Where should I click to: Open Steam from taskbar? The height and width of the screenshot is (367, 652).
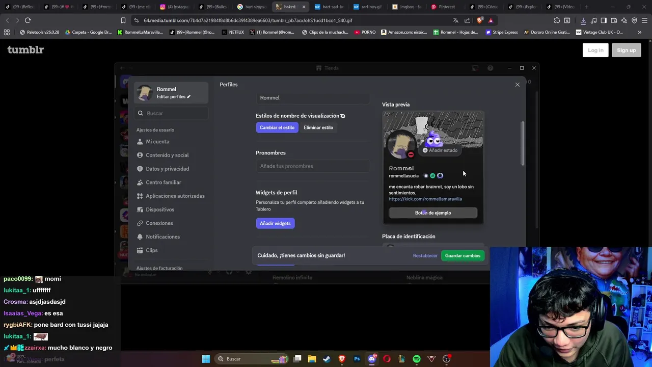point(327,359)
